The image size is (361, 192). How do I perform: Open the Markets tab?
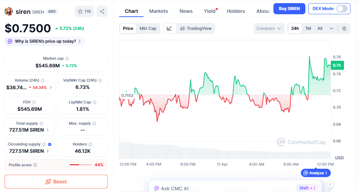coord(159,11)
